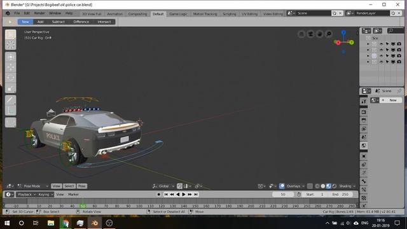Click the zoom magnifier viewport gizmo

(329, 34)
